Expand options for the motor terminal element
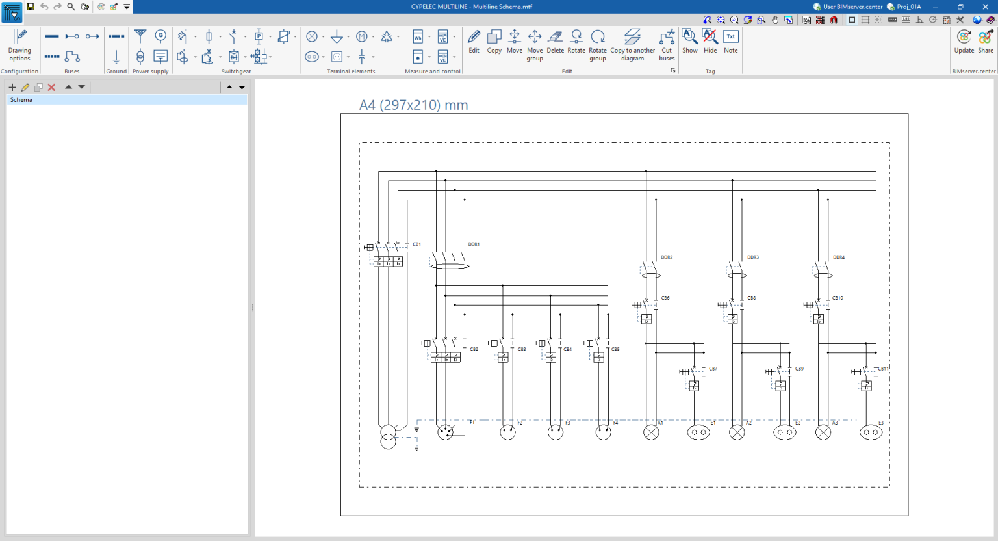Viewport: 998px width, 541px height. pos(372,36)
